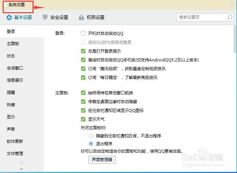
Task: Switch to 安全设置 tab
Action: point(55,17)
